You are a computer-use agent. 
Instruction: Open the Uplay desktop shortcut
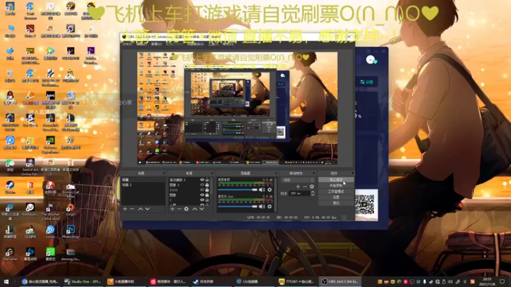50,232
